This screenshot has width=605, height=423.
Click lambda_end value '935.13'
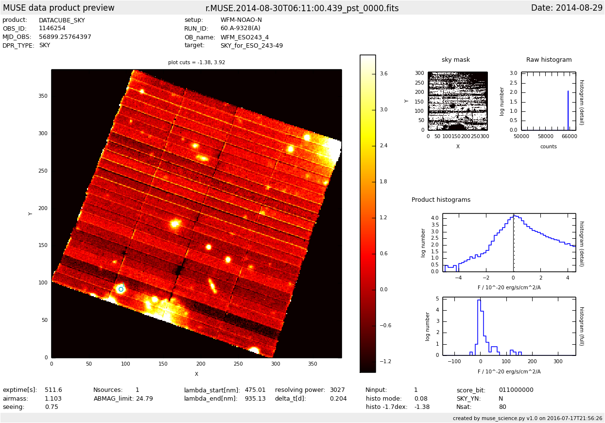tap(255, 399)
